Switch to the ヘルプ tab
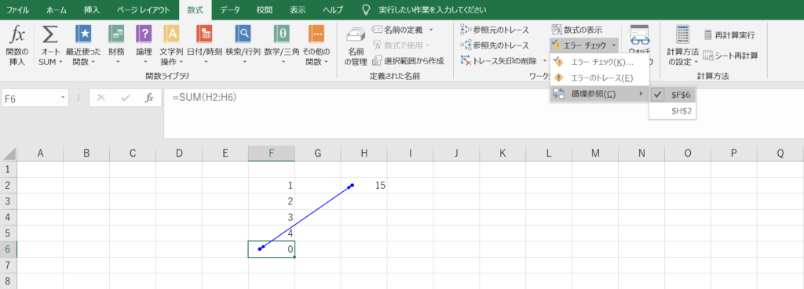This screenshot has width=804, height=289. pyautogui.click(x=334, y=9)
